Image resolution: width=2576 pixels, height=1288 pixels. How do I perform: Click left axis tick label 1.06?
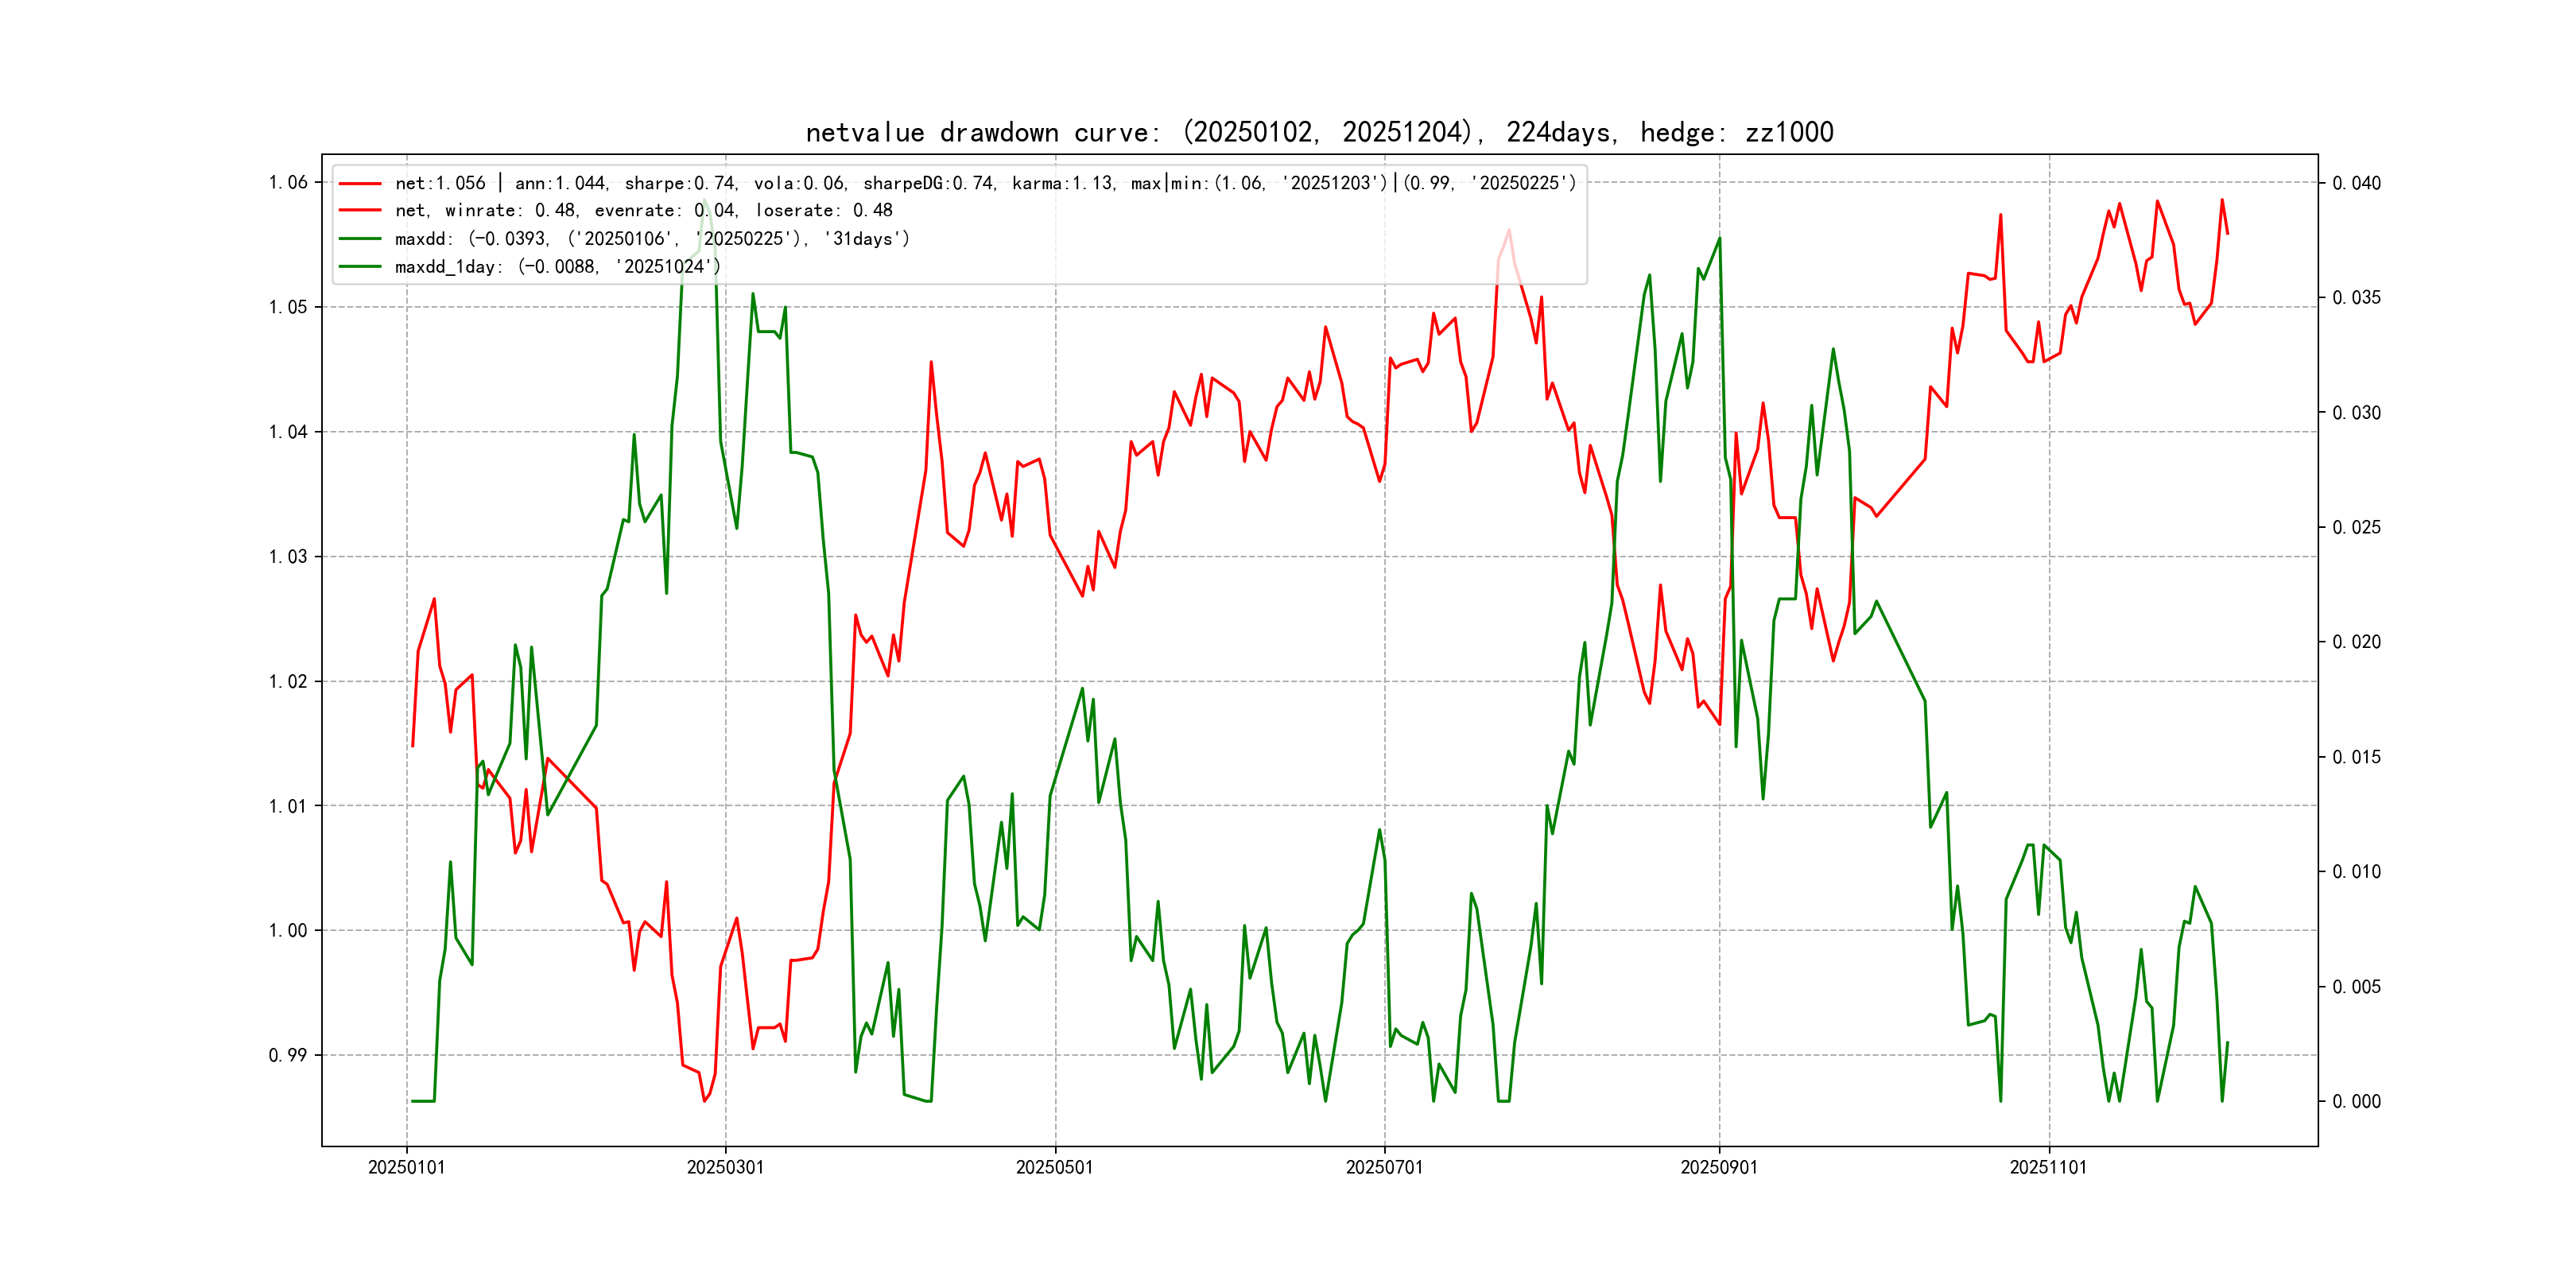[x=288, y=182]
